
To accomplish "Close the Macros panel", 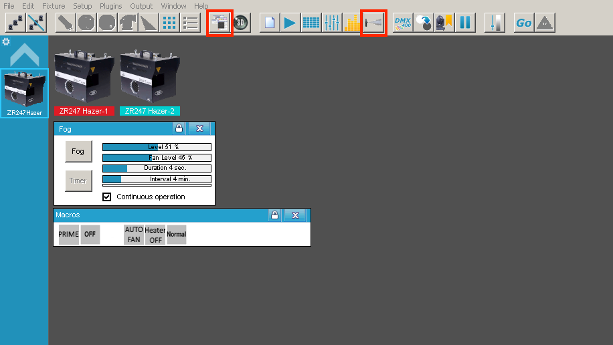I will [295, 215].
